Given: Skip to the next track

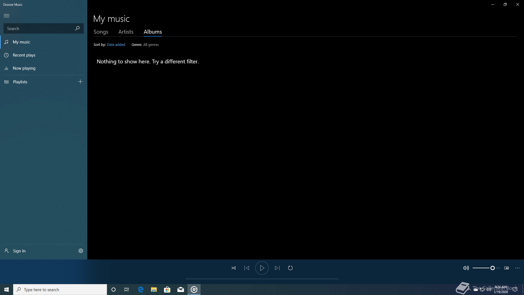Looking at the screenshot, I should pyautogui.click(x=277, y=268).
